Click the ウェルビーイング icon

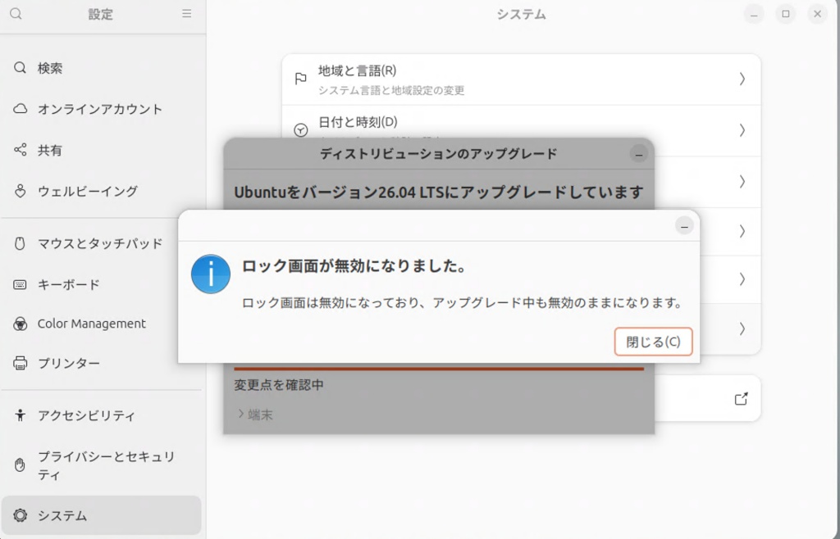click(20, 191)
